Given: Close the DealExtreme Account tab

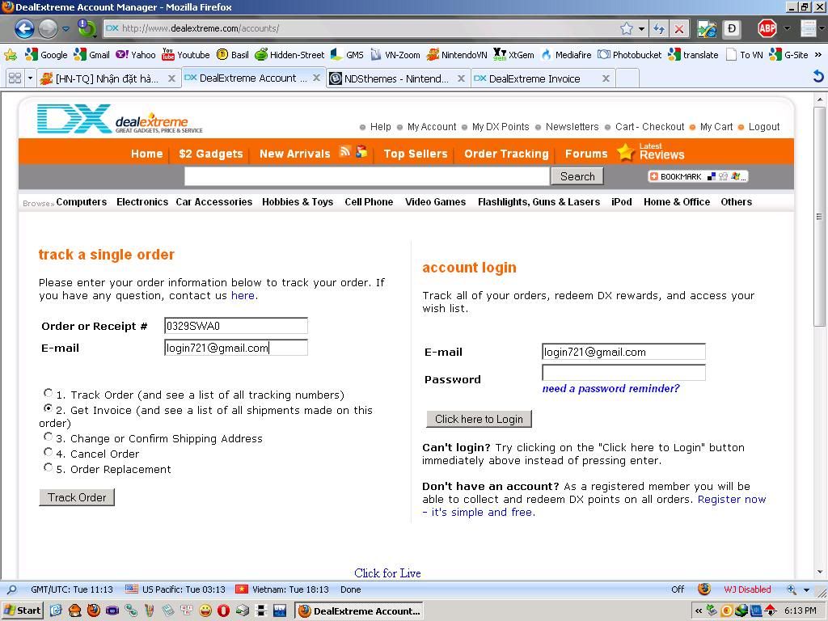Looking at the screenshot, I should (x=316, y=78).
